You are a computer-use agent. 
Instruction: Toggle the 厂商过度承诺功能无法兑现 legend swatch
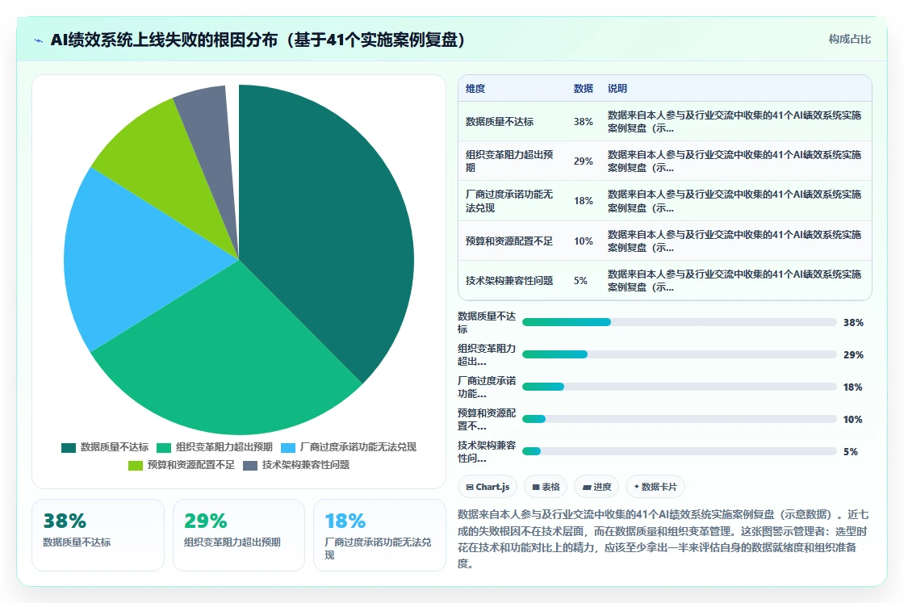(288, 447)
